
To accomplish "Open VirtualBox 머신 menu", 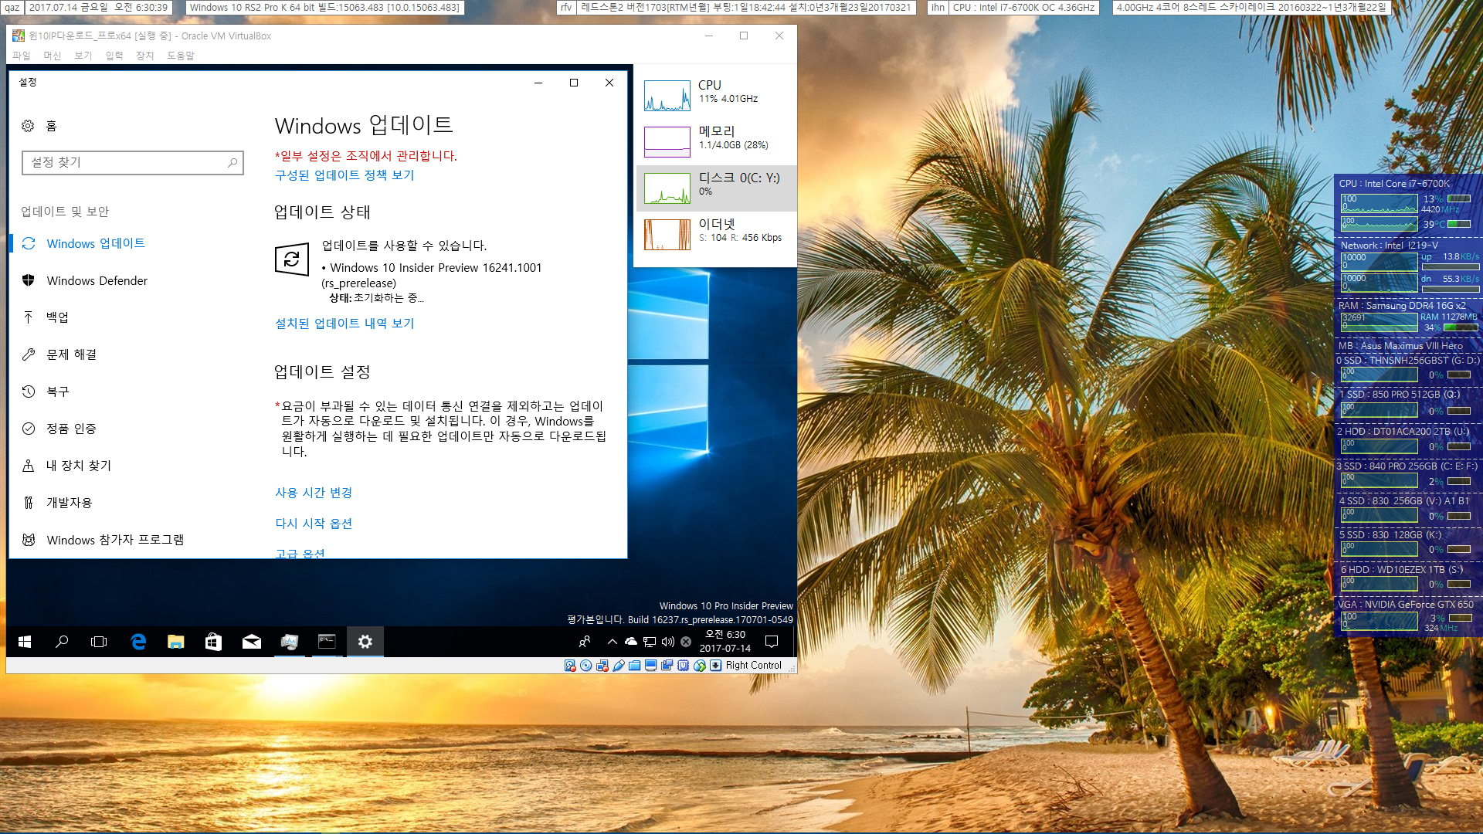I will (x=53, y=56).
